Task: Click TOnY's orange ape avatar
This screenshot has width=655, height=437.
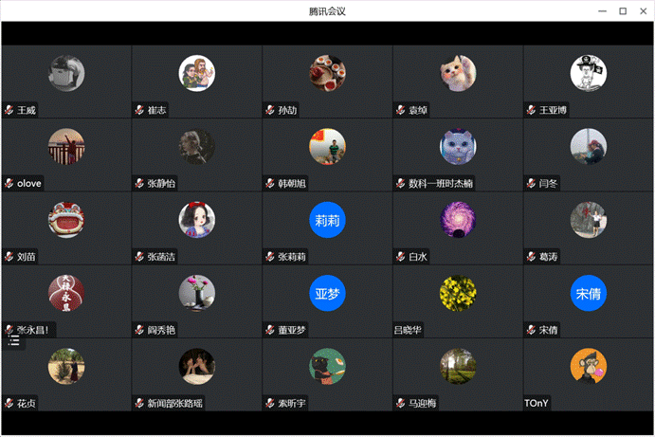Action: [x=588, y=367]
